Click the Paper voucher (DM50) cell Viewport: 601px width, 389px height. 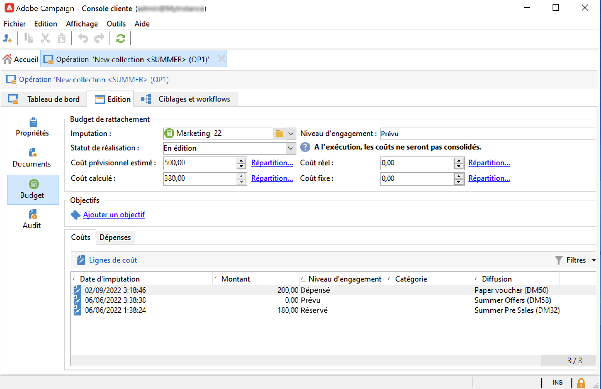[511, 290]
